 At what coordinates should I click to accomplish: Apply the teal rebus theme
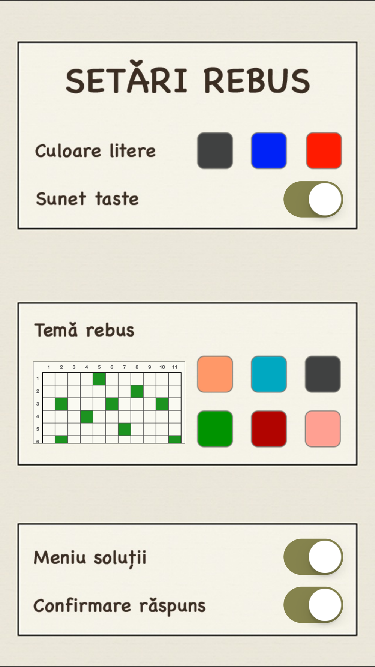tap(269, 374)
